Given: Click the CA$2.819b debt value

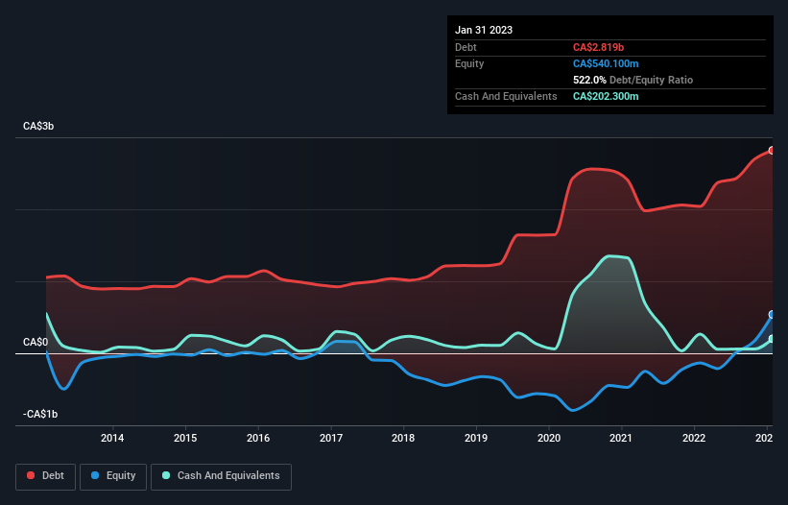Looking at the screenshot, I should pyautogui.click(x=598, y=47).
